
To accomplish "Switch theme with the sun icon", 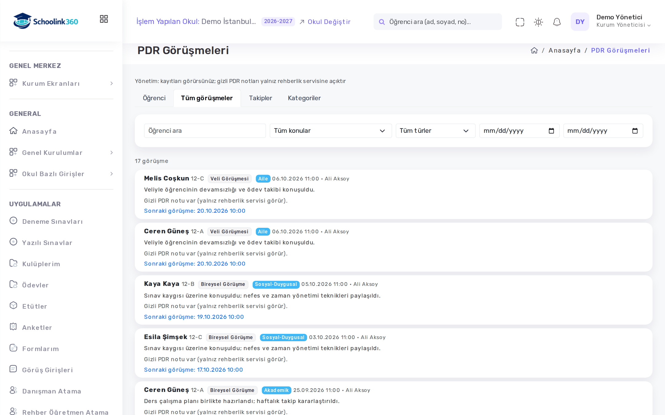I will (x=538, y=22).
